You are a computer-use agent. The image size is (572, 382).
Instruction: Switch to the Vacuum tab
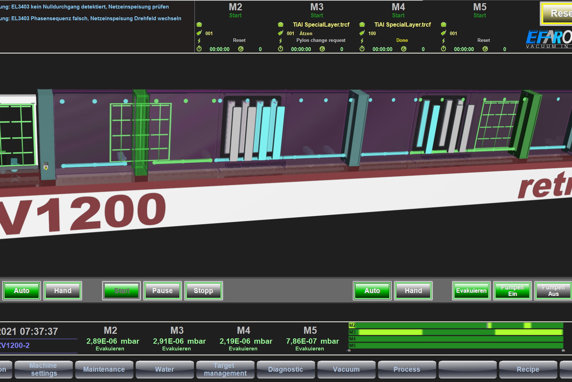[346, 370]
